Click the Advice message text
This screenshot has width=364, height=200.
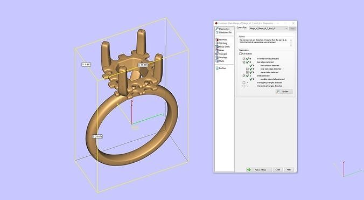263,41
